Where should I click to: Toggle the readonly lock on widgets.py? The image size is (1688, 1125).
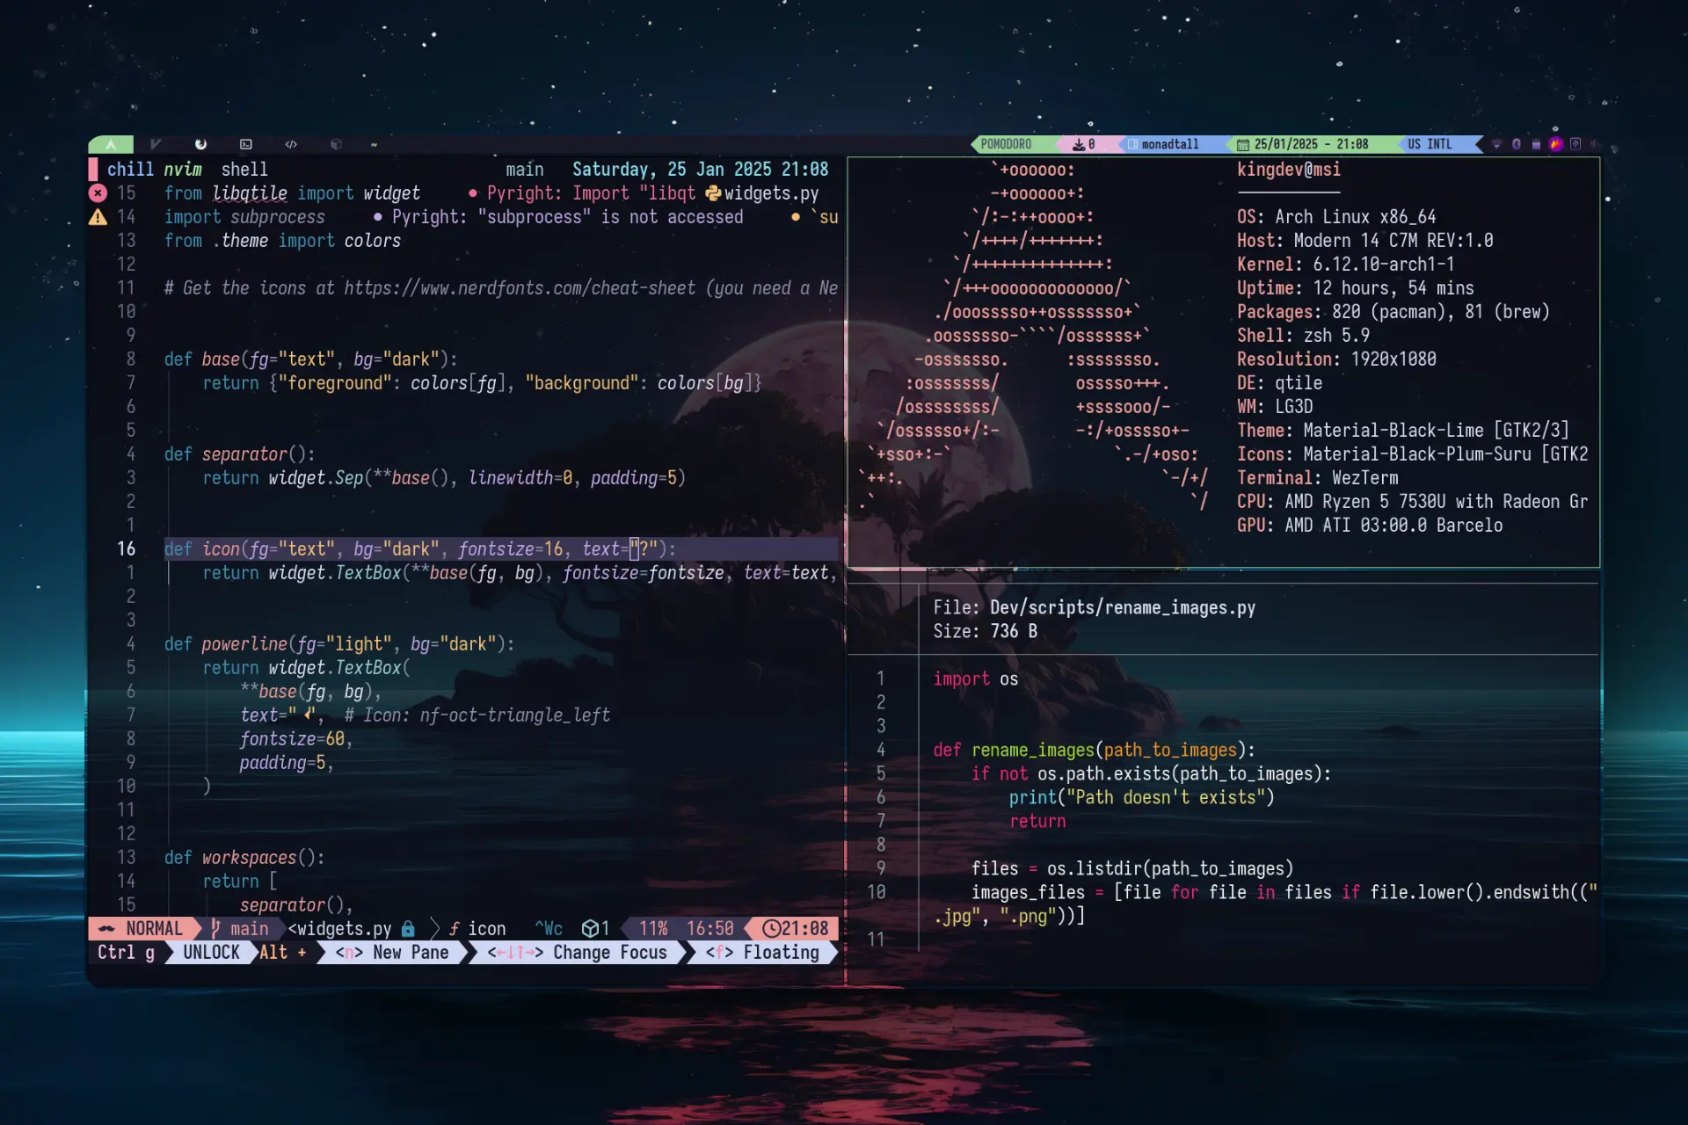click(x=408, y=928)
